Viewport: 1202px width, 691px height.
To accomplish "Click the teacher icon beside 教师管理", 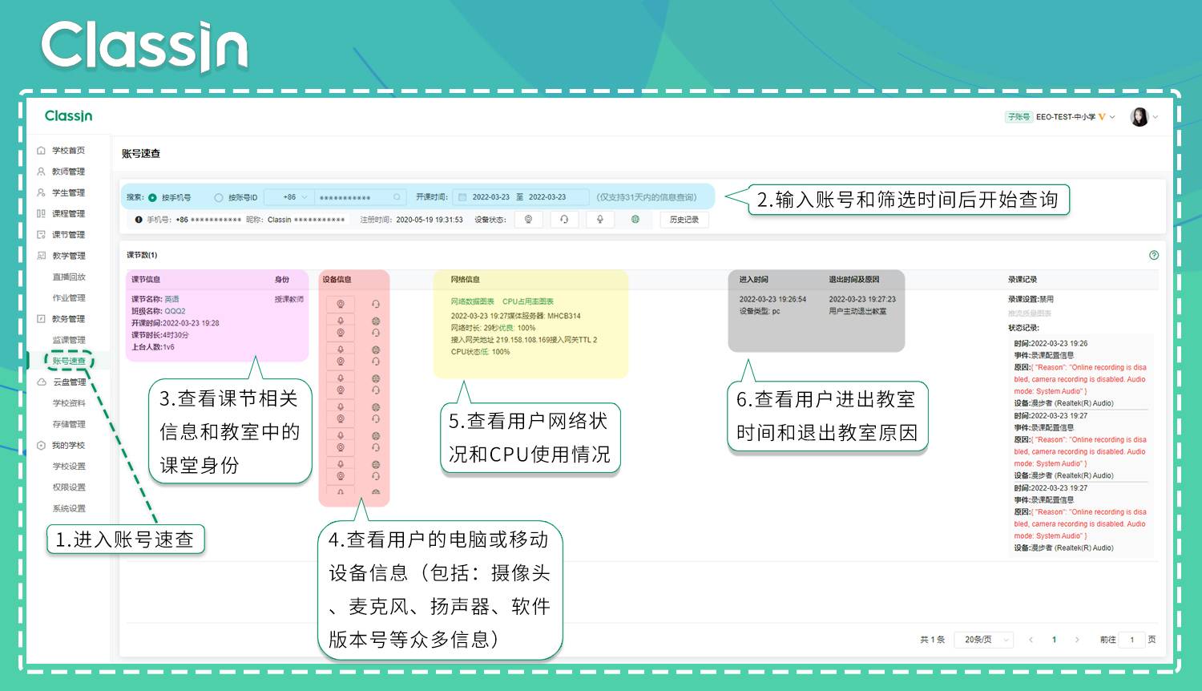I will 41,172.
